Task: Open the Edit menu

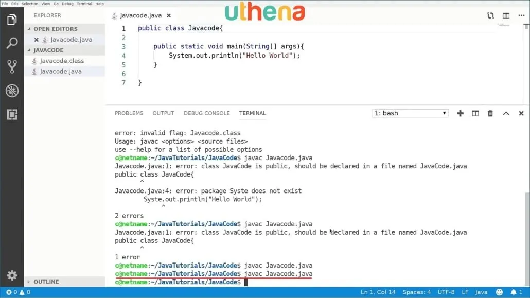Action: pos(14,4)
